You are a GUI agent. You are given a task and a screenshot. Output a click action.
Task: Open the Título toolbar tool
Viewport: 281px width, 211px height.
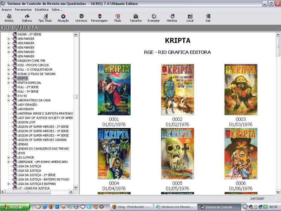[118, 18]
